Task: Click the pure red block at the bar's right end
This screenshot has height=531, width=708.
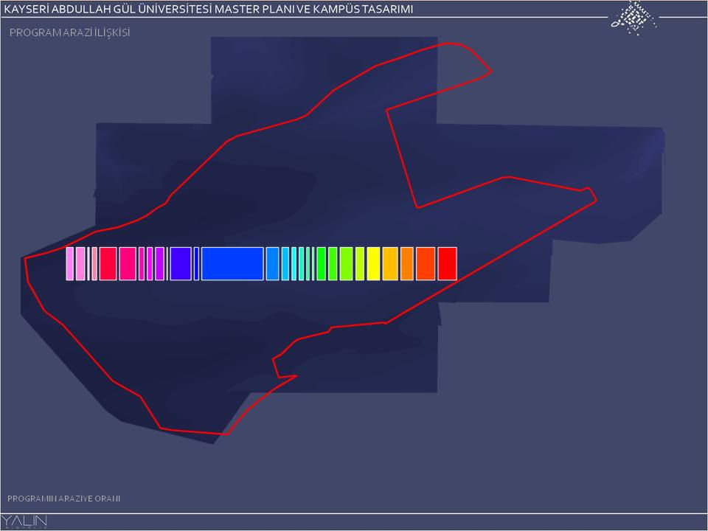Action: click(x=447, y=264)
